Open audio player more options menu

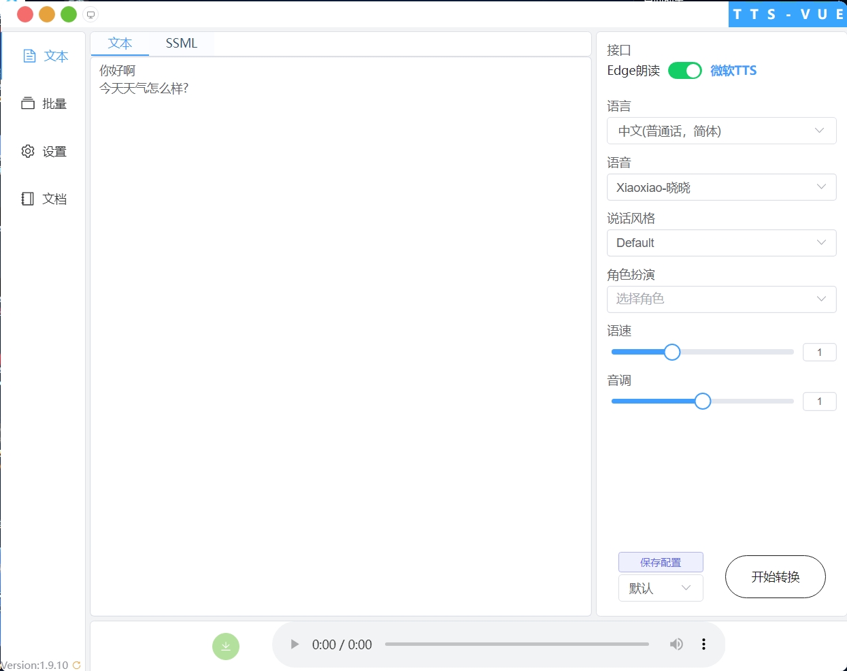coord(703,644)
